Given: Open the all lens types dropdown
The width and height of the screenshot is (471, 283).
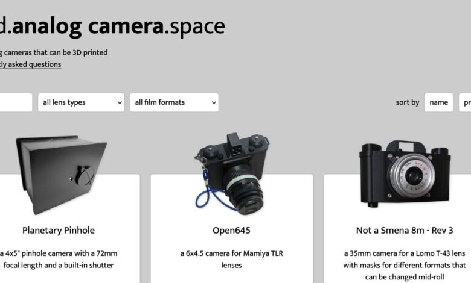Looking at the screenshot, I should point(81,102).
